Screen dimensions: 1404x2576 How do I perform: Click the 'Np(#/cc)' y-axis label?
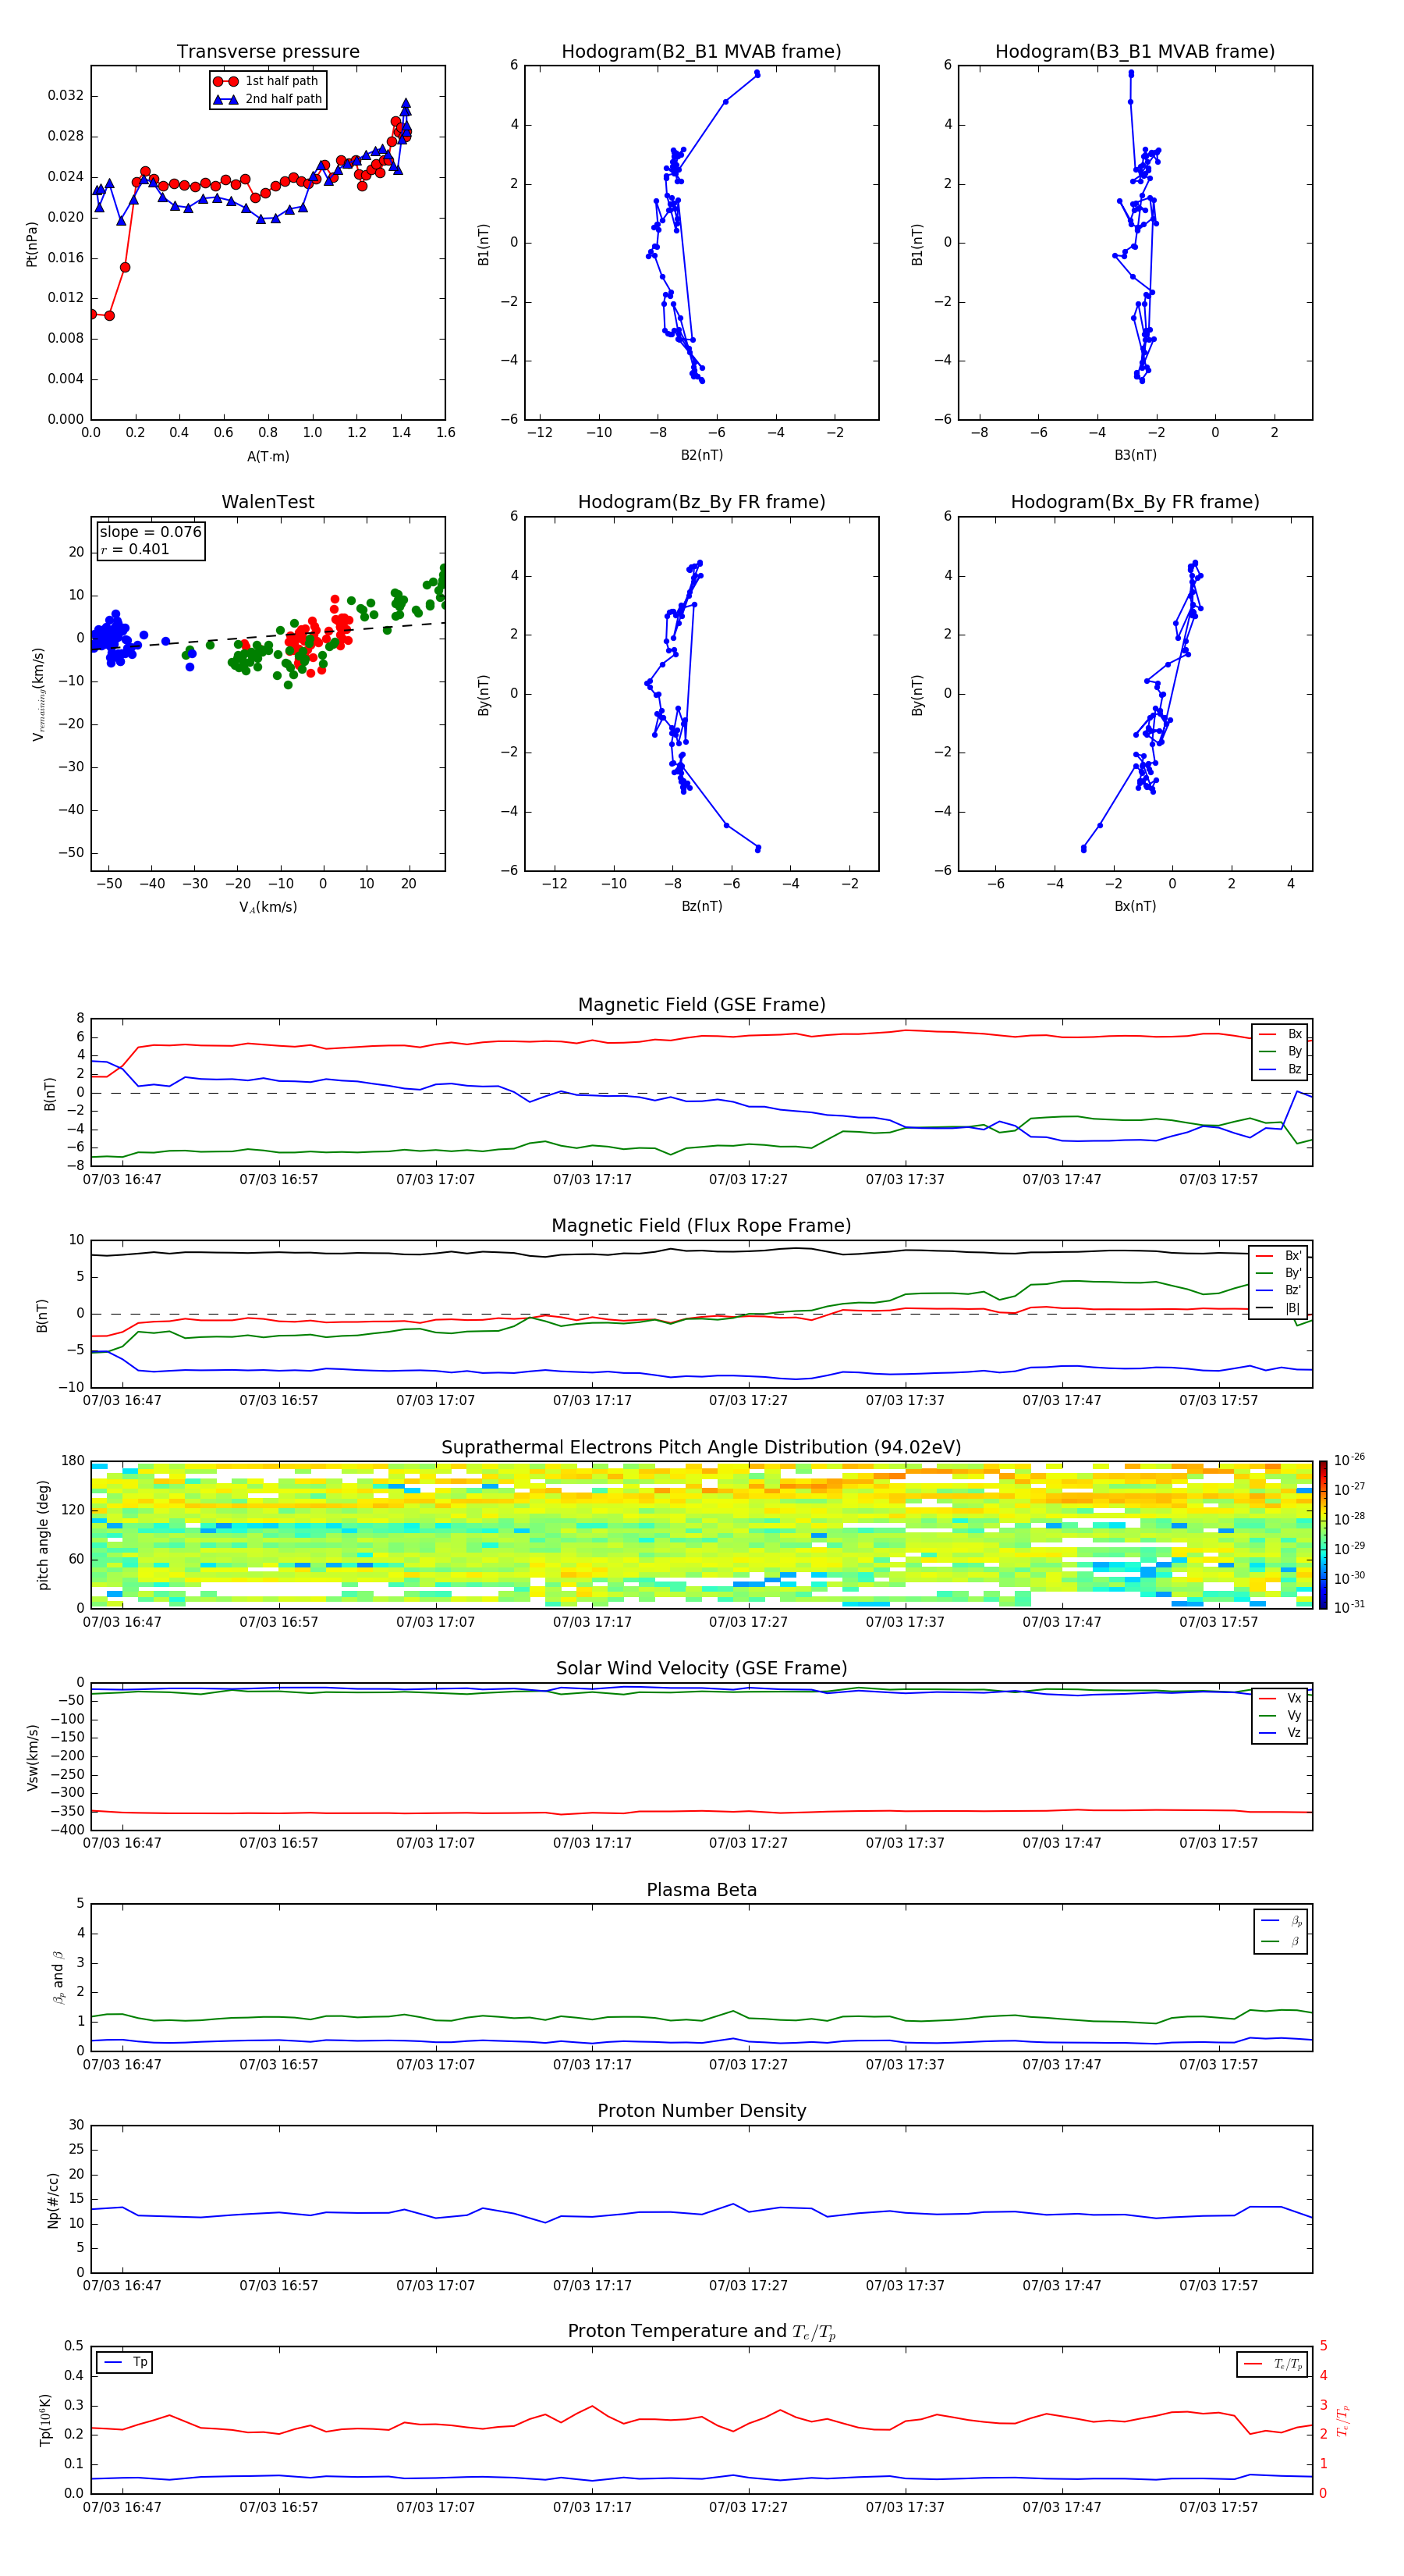point(53,2200)
